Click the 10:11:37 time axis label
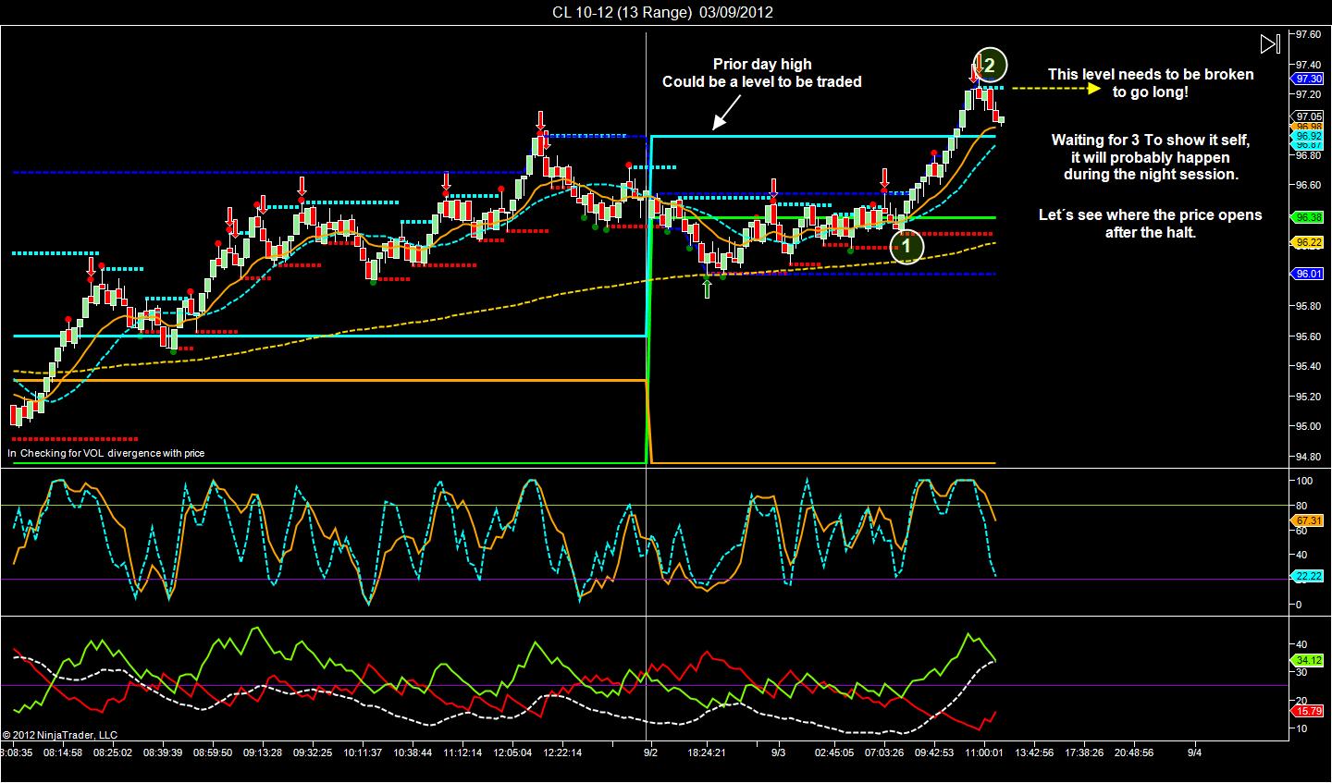Viewport: 1332px width, 783px height. pos(363,752)
